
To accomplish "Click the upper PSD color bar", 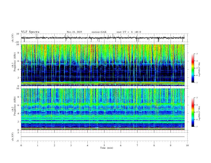I will click(x=193, y=68).
